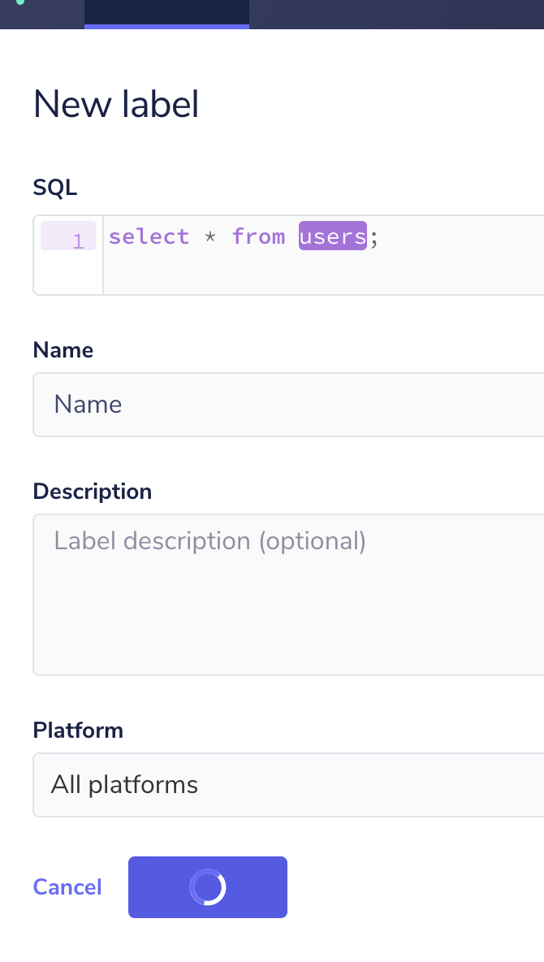Click the "from" keyword in the SQL editor
Screen dimensions: 544x962
pos(258,236)
